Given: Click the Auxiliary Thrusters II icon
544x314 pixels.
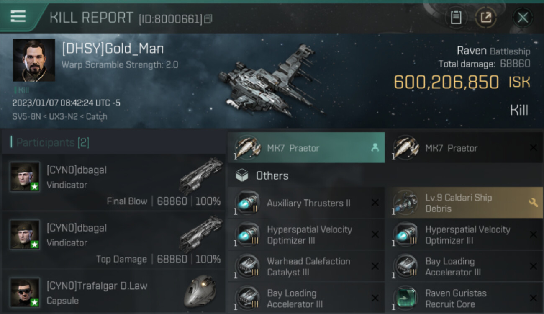Looking at the screenshot, I should point(247,203).
